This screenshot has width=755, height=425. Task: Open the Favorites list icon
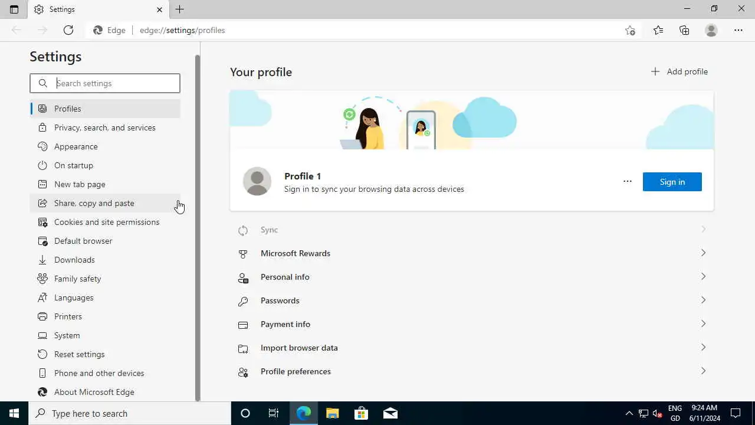658,30
